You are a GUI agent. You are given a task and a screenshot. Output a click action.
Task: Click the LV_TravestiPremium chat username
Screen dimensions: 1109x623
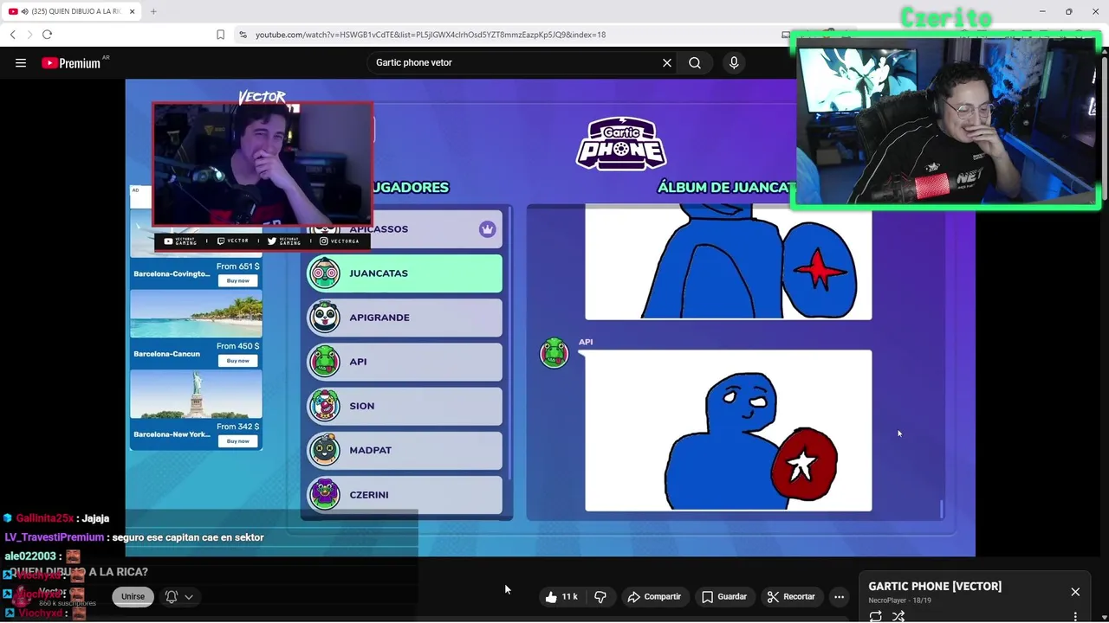54,537
